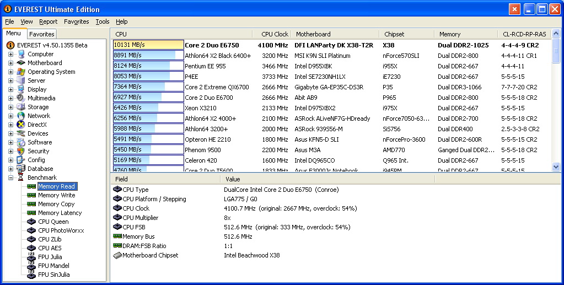Expand the Storage tree node

coord(11,107)
